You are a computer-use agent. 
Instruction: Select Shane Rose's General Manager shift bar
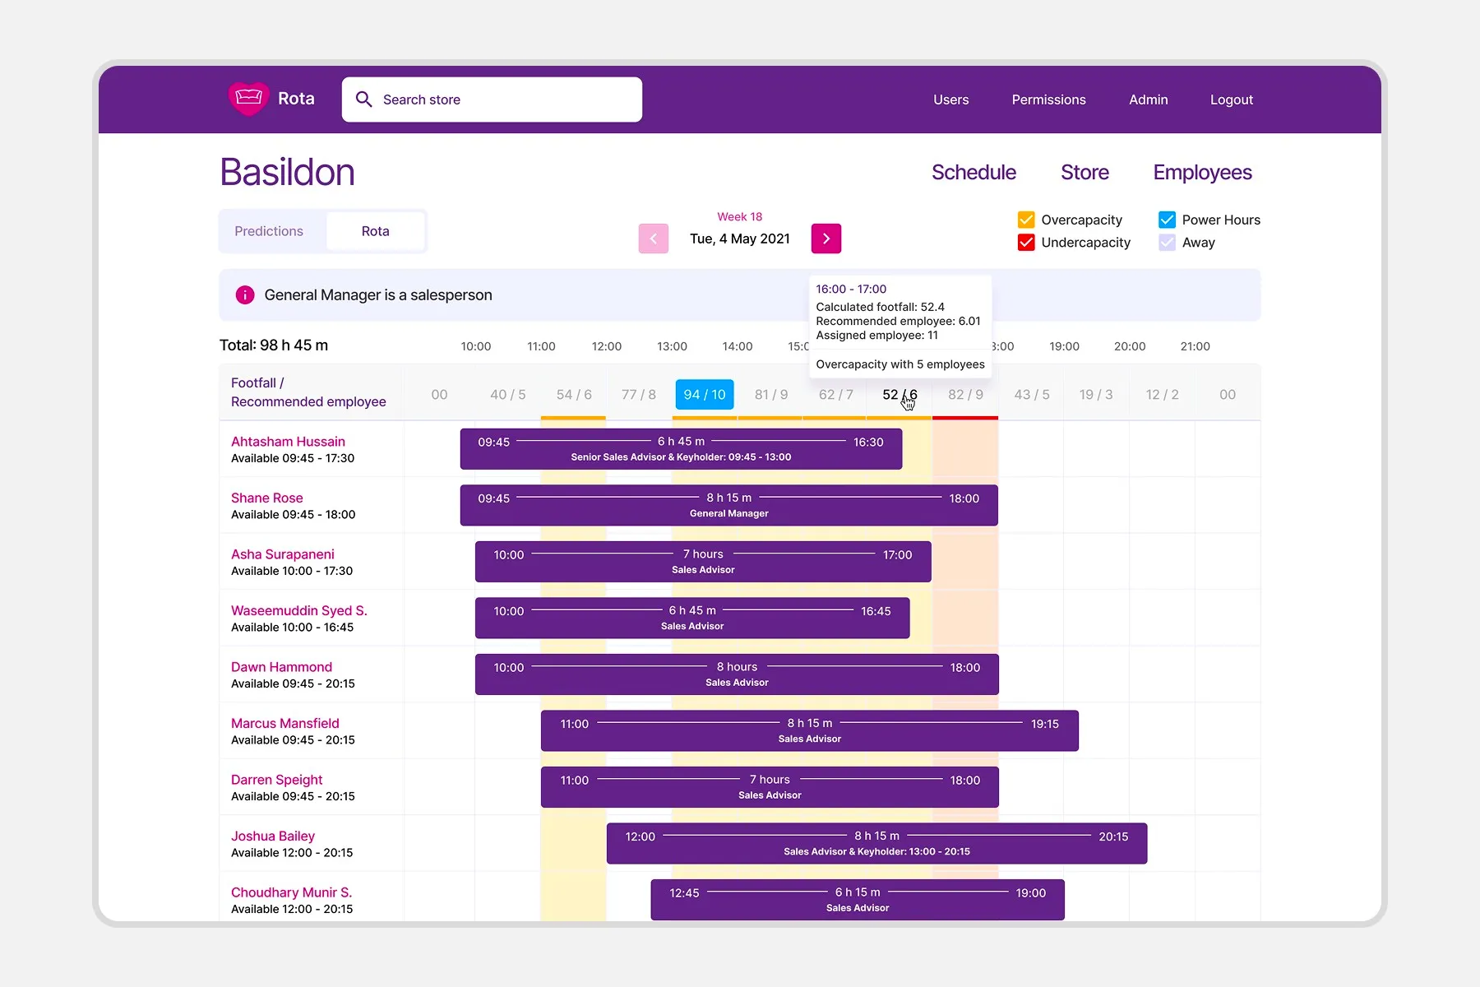point(729,505)
